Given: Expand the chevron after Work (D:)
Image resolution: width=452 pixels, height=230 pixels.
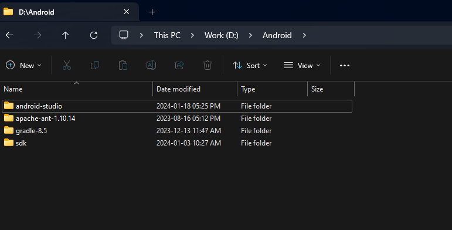Looking at the screenshot, I should coord(250,35).
